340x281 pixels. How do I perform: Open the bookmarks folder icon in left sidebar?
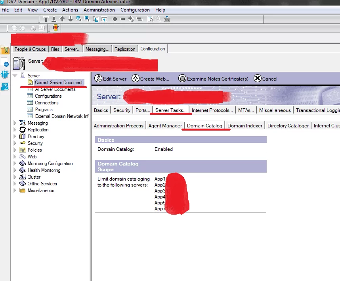pyautogui.click(x=5, y=50)
